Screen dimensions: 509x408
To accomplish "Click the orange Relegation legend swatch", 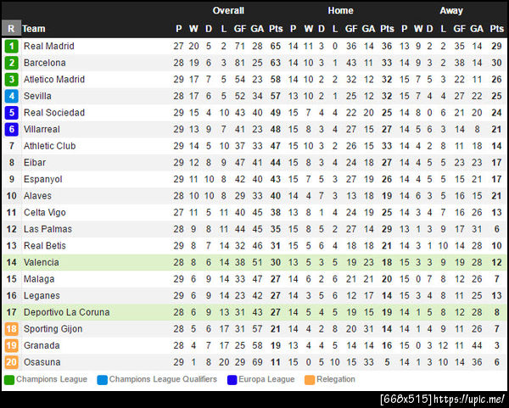I will click(x=310, y=379).
